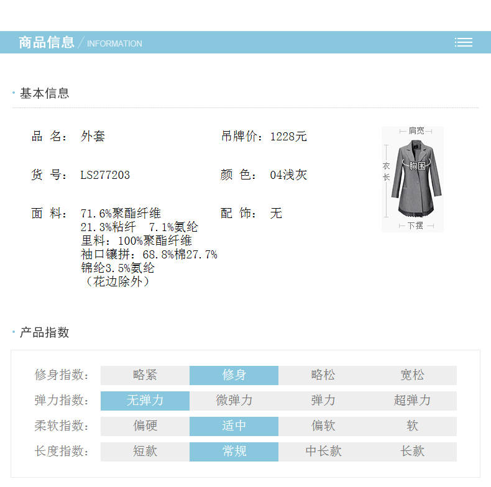Choose 中长款 length option
491x487 pixels.
pyautogui.click(x=323, y=452)
